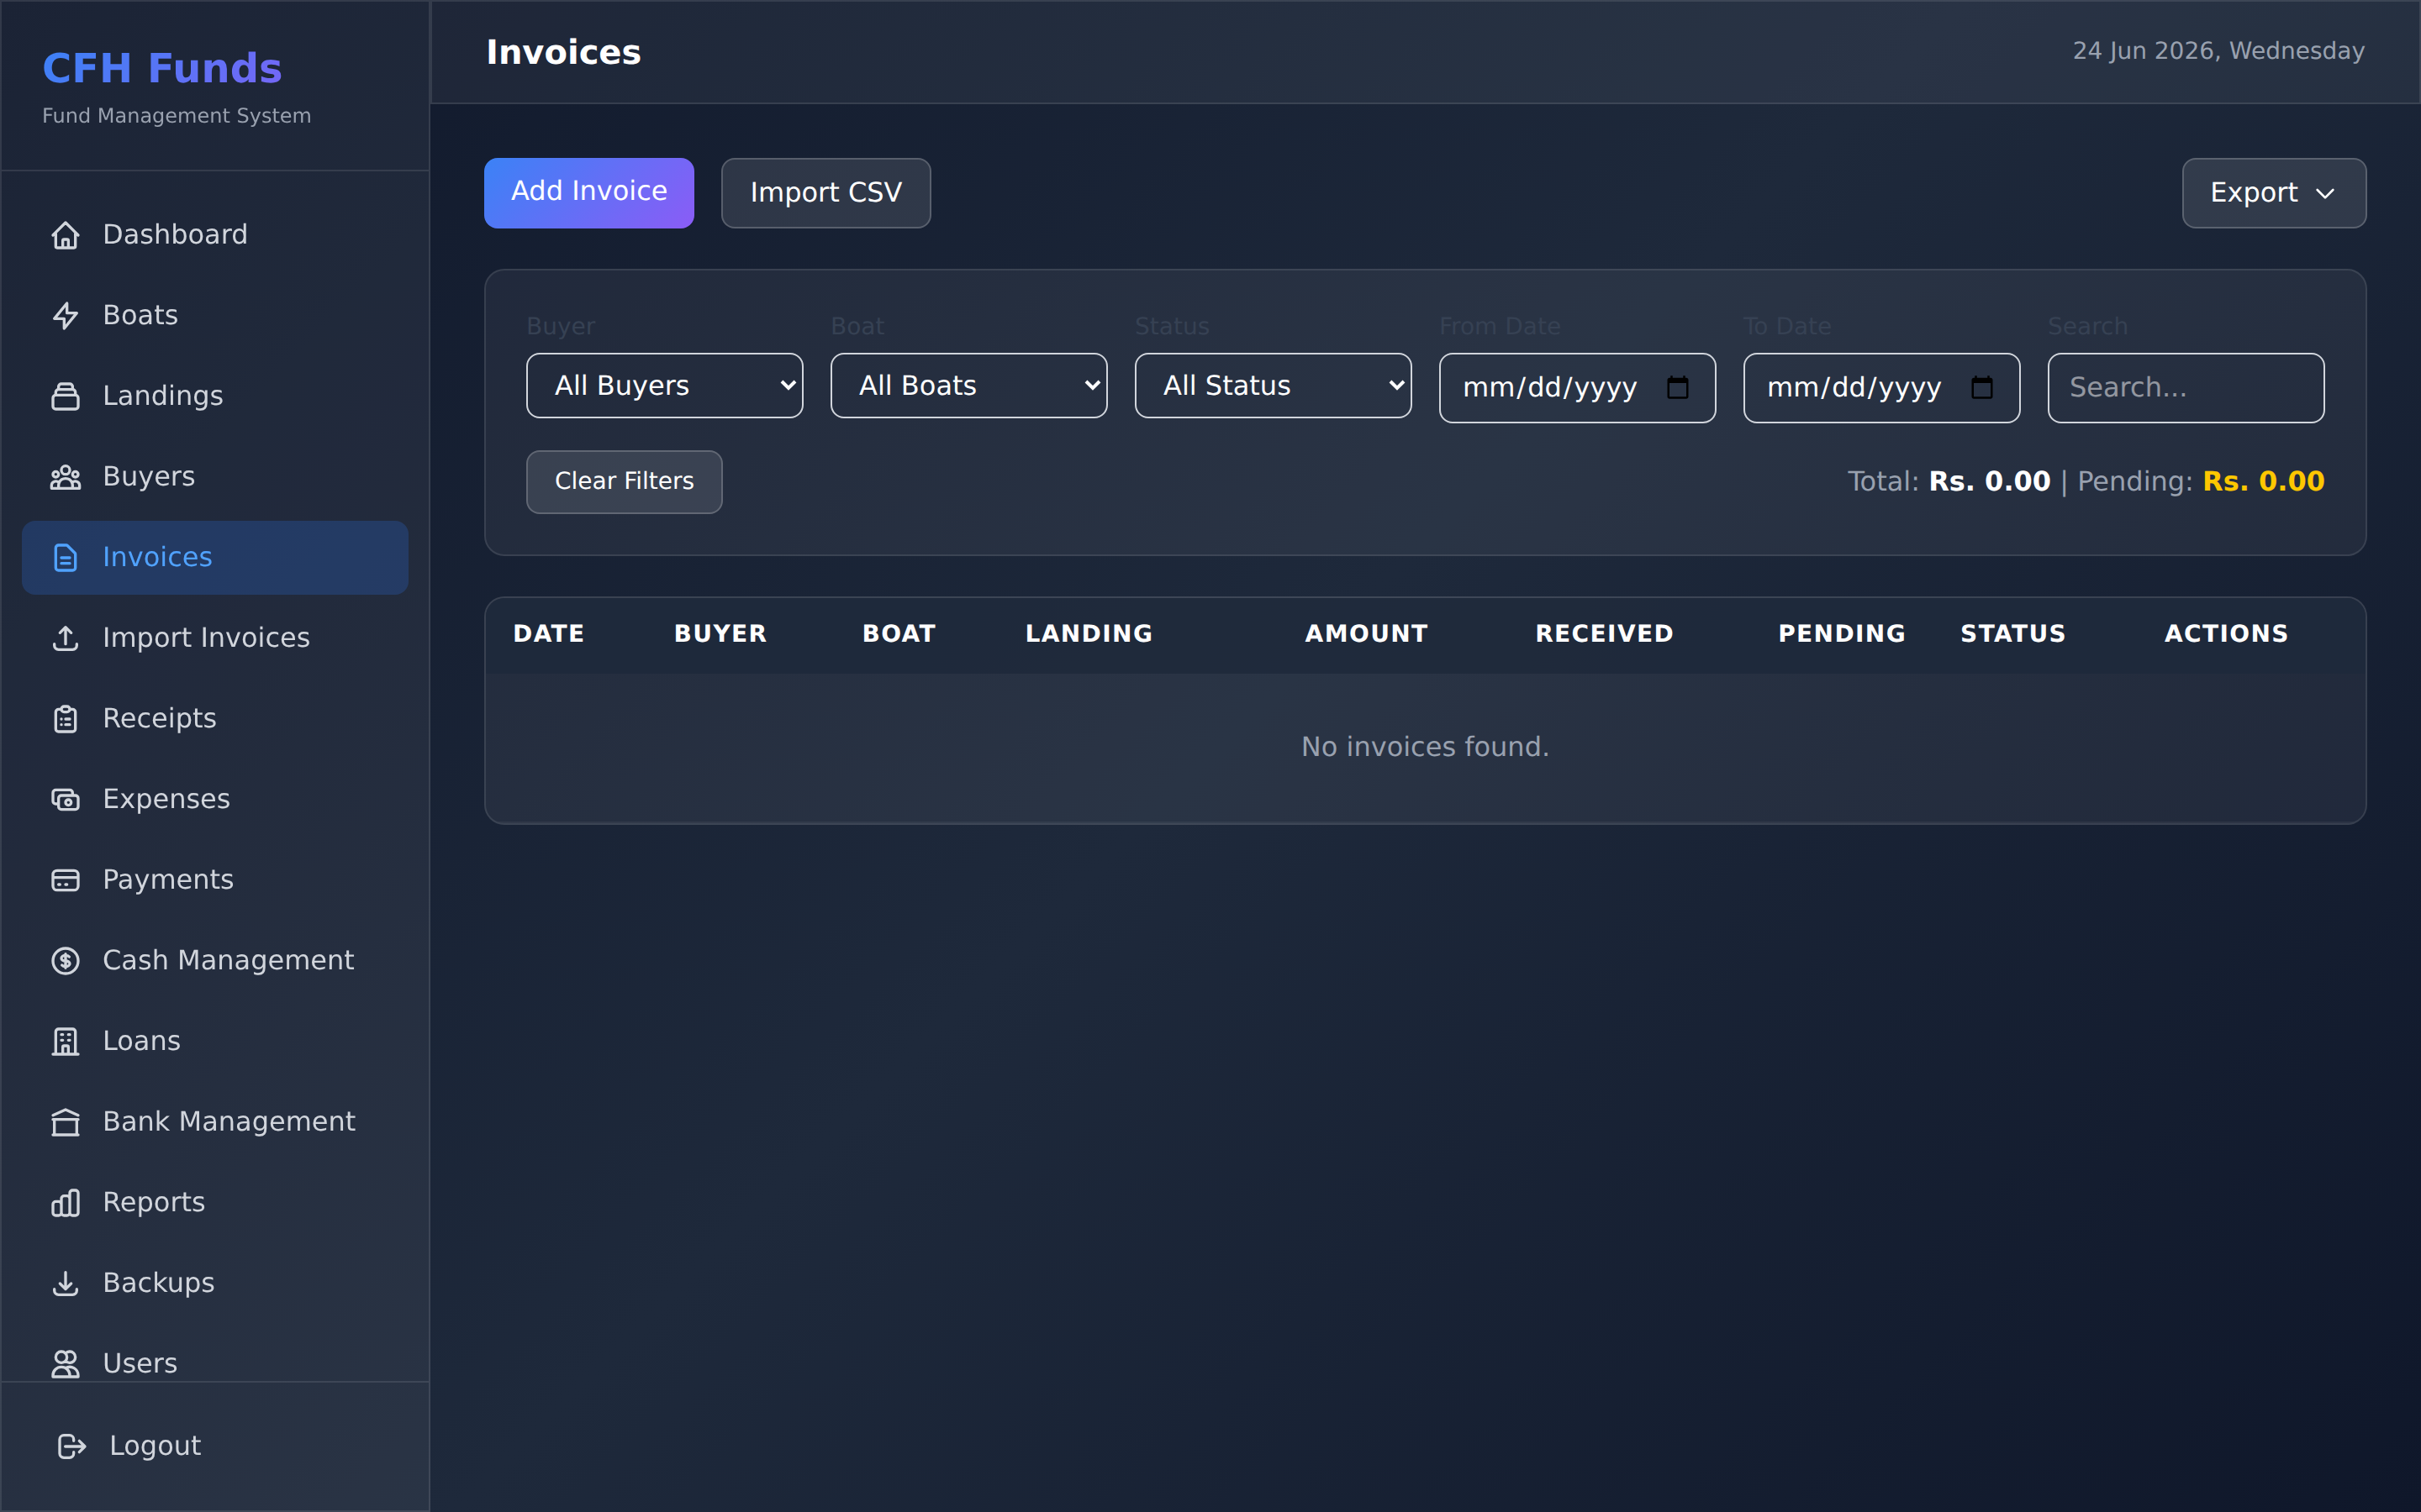
Task: Click the LANDING column header
Action: (x=1089, y=634)
